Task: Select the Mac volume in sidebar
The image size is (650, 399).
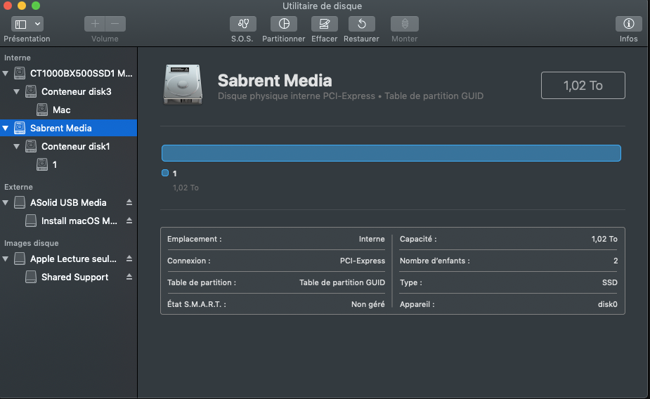Action: [x=61, y=110]
